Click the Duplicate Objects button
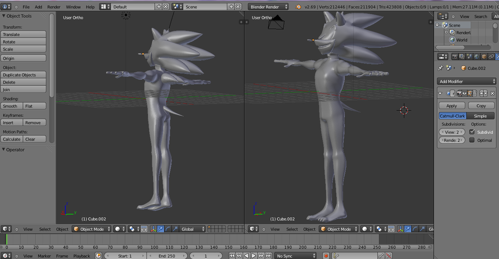The height and width of the screenshot is (259, 499). coord(23,75)
